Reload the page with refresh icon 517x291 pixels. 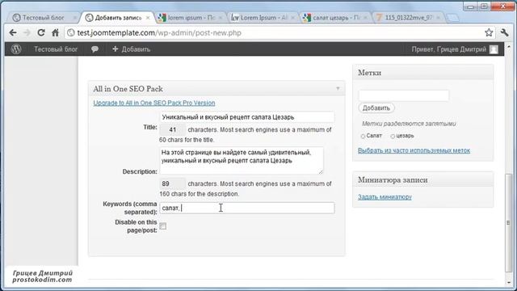click(41, 32)
